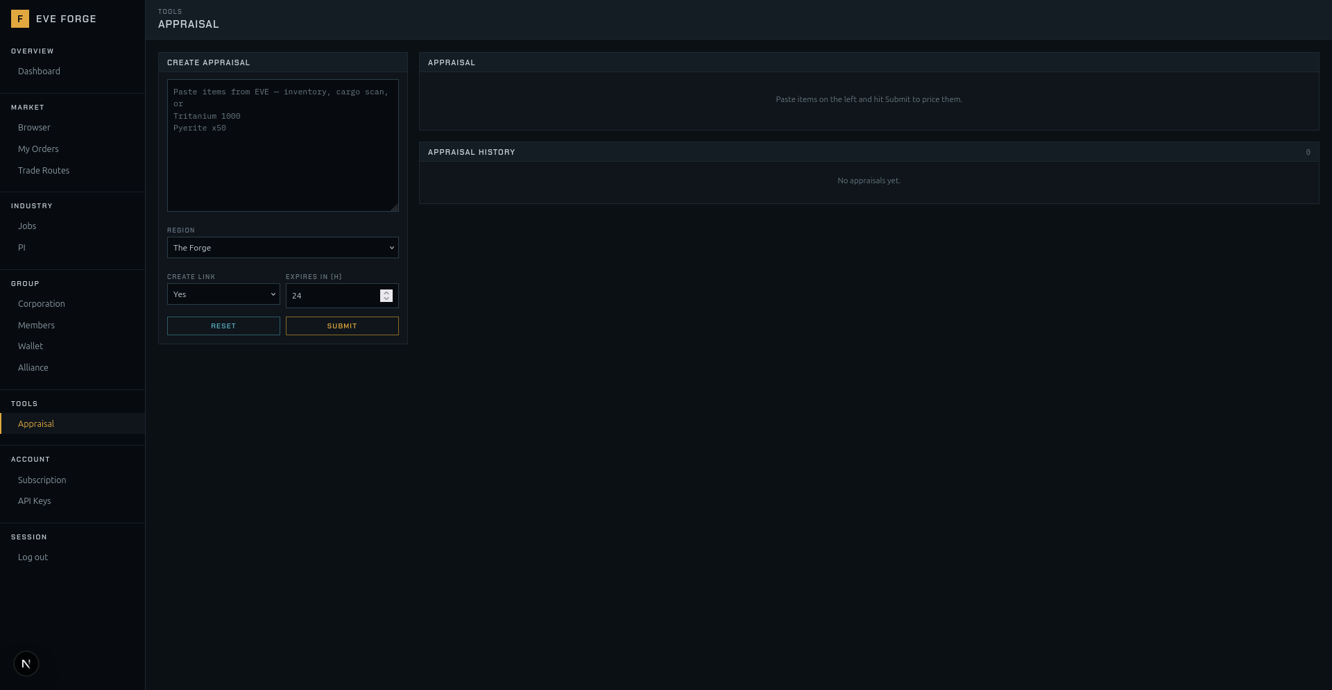Focus the paste items text area
The image size is (1332, 690).
(283, 146)
